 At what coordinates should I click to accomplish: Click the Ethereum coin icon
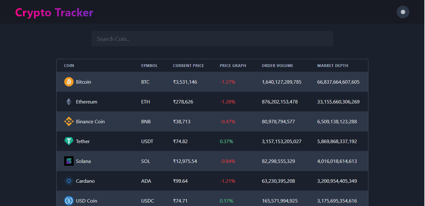(x=69, y=102)
